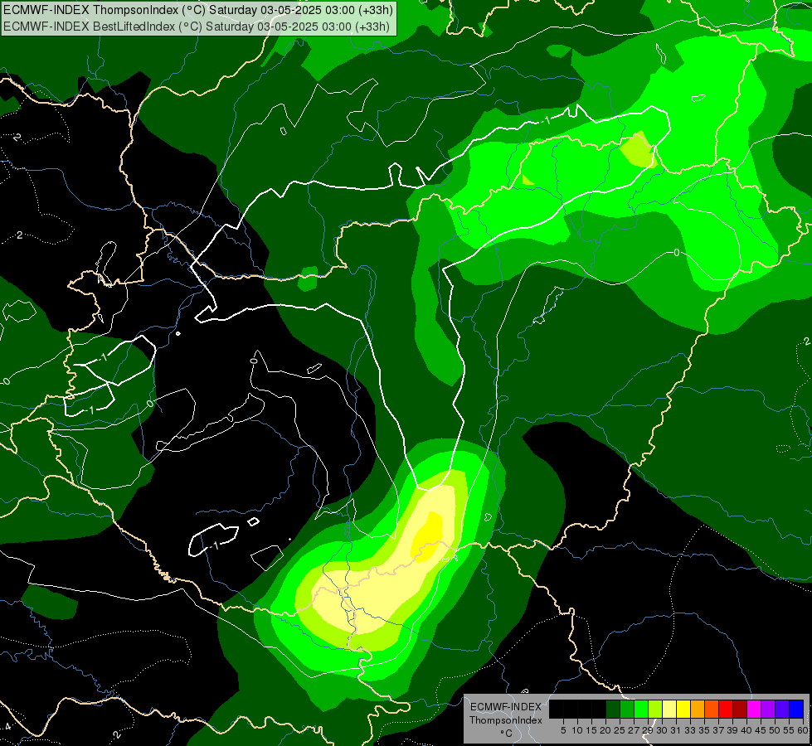Click ECMWF-INDEX text inside the legend box

click(506, 707)
